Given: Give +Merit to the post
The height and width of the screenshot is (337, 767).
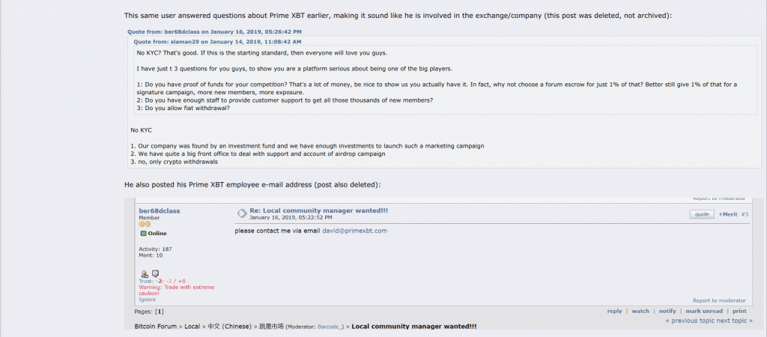Looking at the screenshot, I should tap(728, 214).
